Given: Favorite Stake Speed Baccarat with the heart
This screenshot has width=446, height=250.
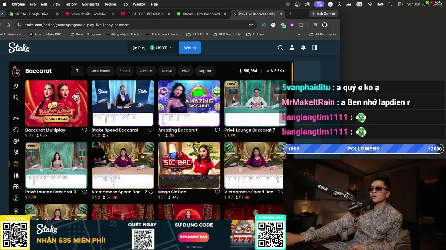Looking at the screenshot, I should coord(151,130).
